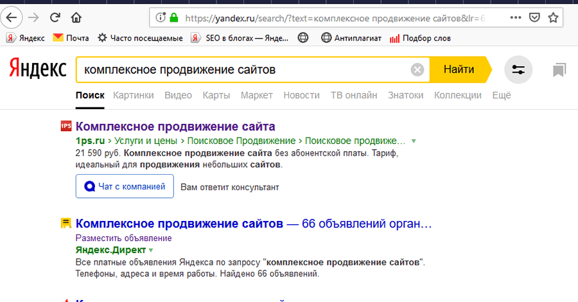Open search settings sliders icon

tap(518, 69)
